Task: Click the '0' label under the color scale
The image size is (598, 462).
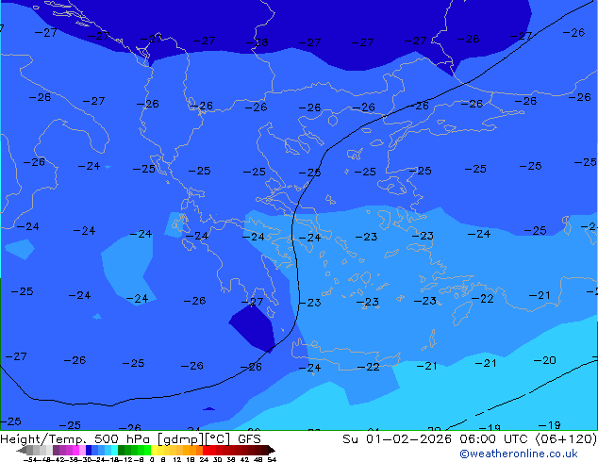Action: pos(152,459)
